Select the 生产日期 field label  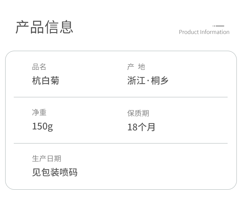[x=47, y=158]
